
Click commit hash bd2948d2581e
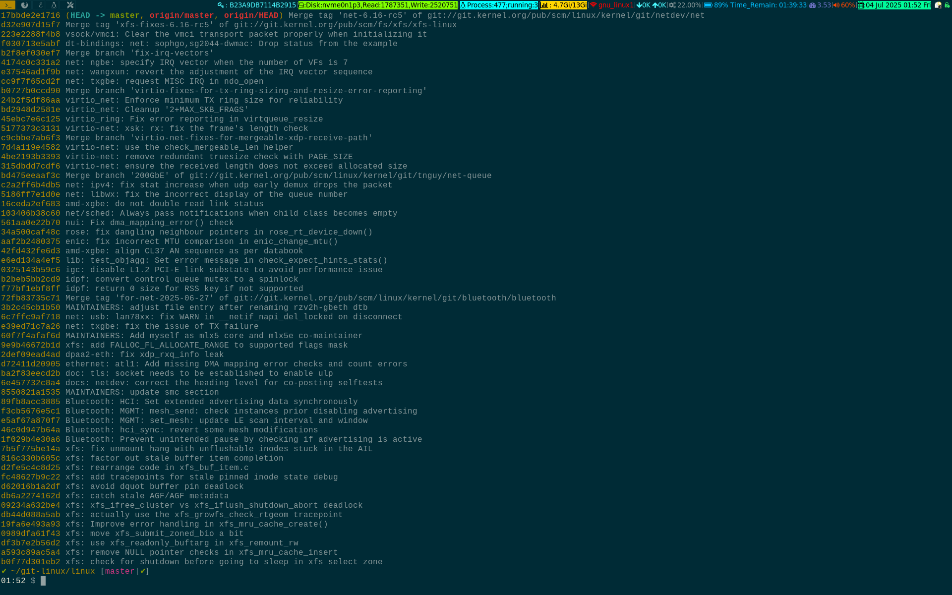[x=31, y=110]
